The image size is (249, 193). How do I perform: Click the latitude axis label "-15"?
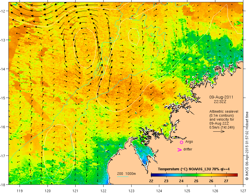[x=3, y=98]
